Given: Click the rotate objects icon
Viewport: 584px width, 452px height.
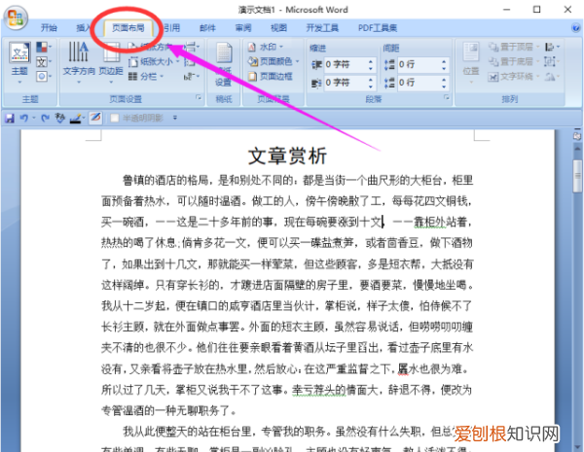Looking at the screenshot, I should tap(552, 76).
